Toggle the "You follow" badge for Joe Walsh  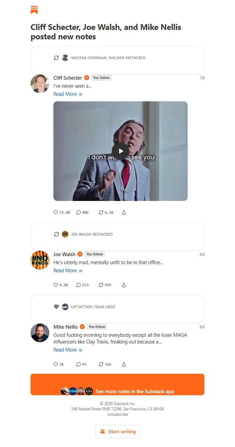coord(94,254)
